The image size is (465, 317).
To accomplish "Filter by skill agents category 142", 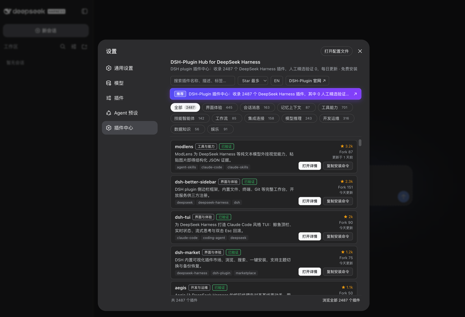I will (190, 118).
